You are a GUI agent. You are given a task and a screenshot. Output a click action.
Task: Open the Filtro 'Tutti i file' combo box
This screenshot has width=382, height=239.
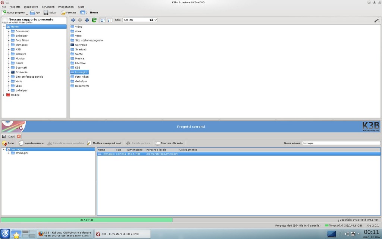(x=140, y=19)
